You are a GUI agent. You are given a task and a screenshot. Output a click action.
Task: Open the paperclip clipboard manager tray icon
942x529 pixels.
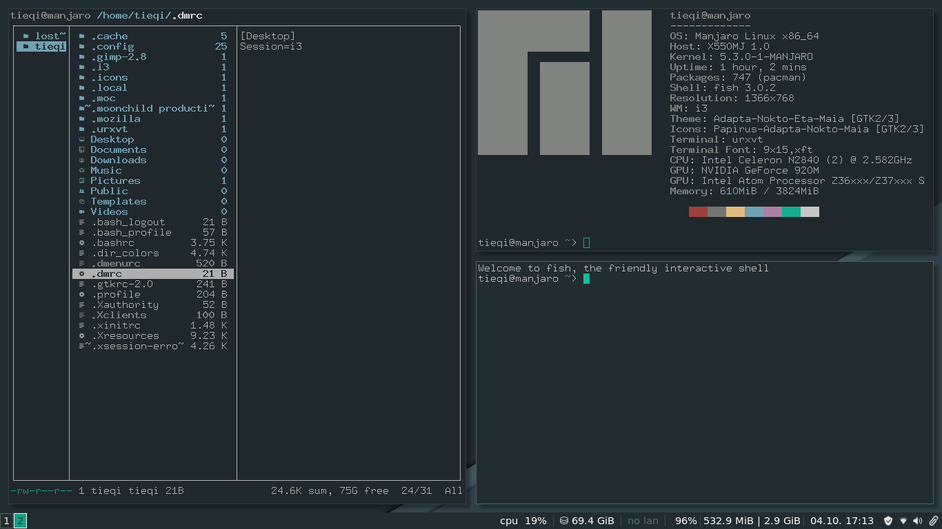click(933, 521)
